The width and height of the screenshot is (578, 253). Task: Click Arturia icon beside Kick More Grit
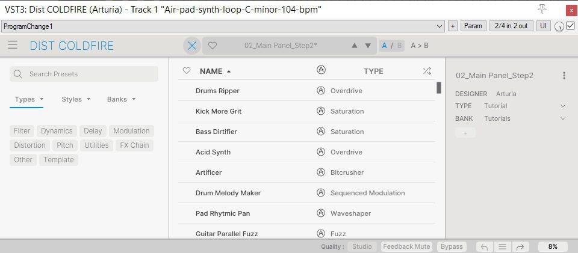321,111
